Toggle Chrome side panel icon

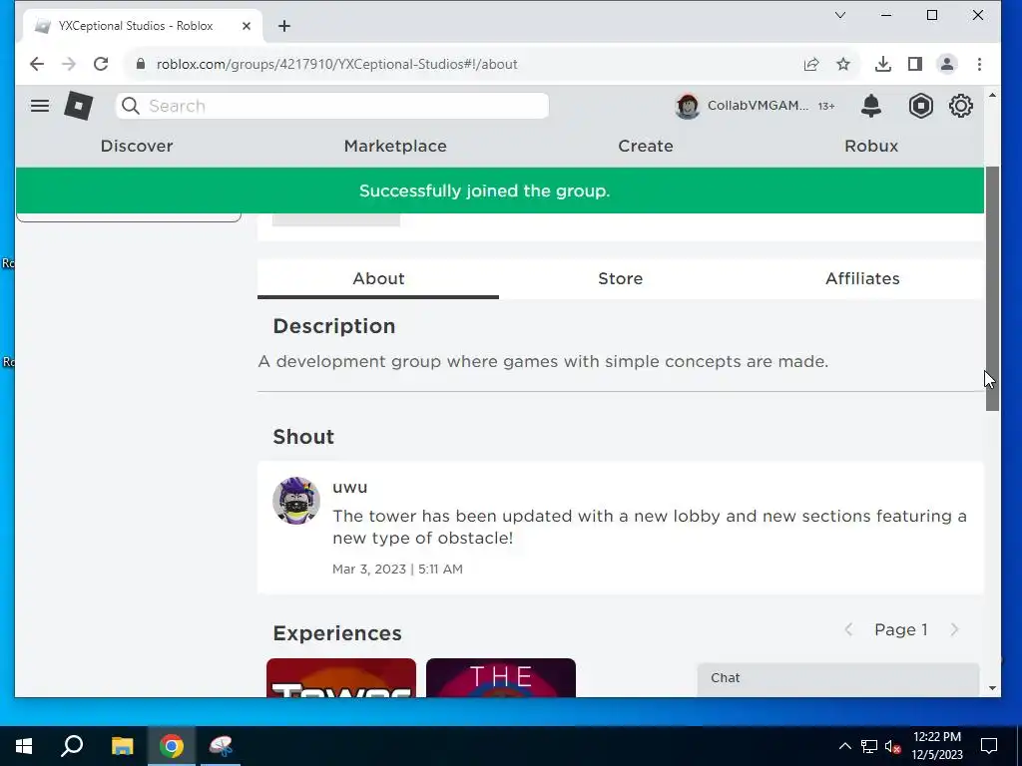(x=914, y=64)
